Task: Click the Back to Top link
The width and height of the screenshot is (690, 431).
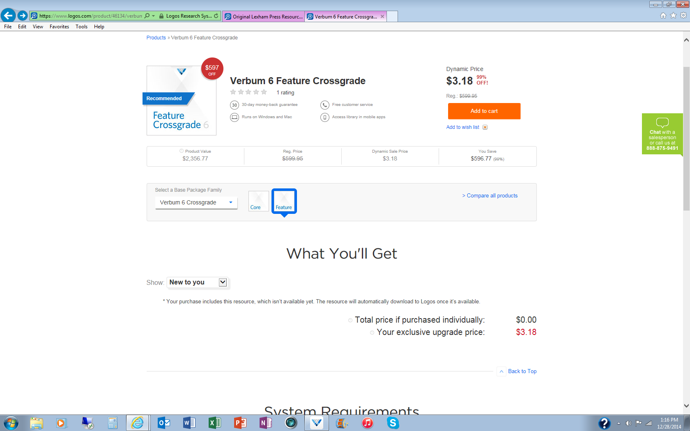Action: tap(522, 371)
